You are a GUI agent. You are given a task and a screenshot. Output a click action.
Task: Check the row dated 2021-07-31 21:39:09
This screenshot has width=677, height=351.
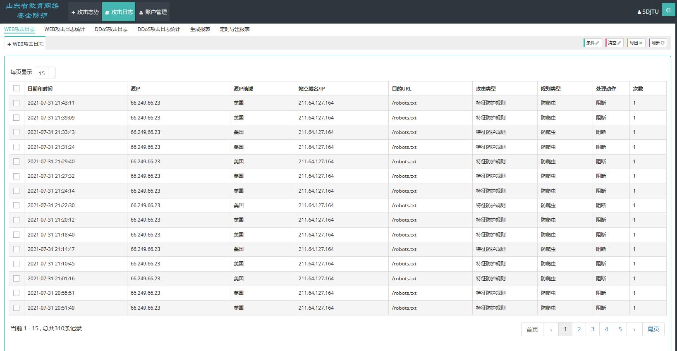pos(17,118)
